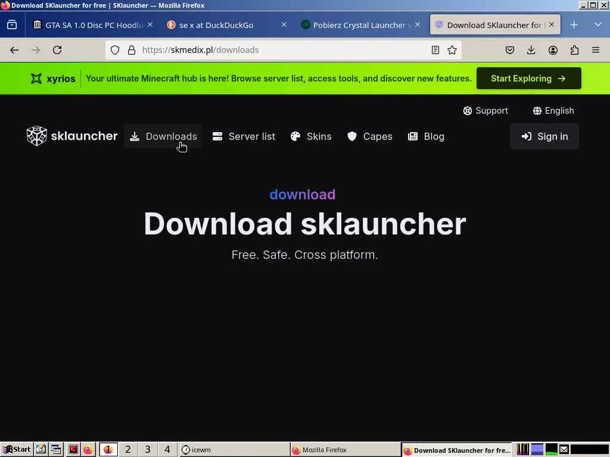This screenshot has height=457, width=610.
Task: Go back one page
Action: 14,50
